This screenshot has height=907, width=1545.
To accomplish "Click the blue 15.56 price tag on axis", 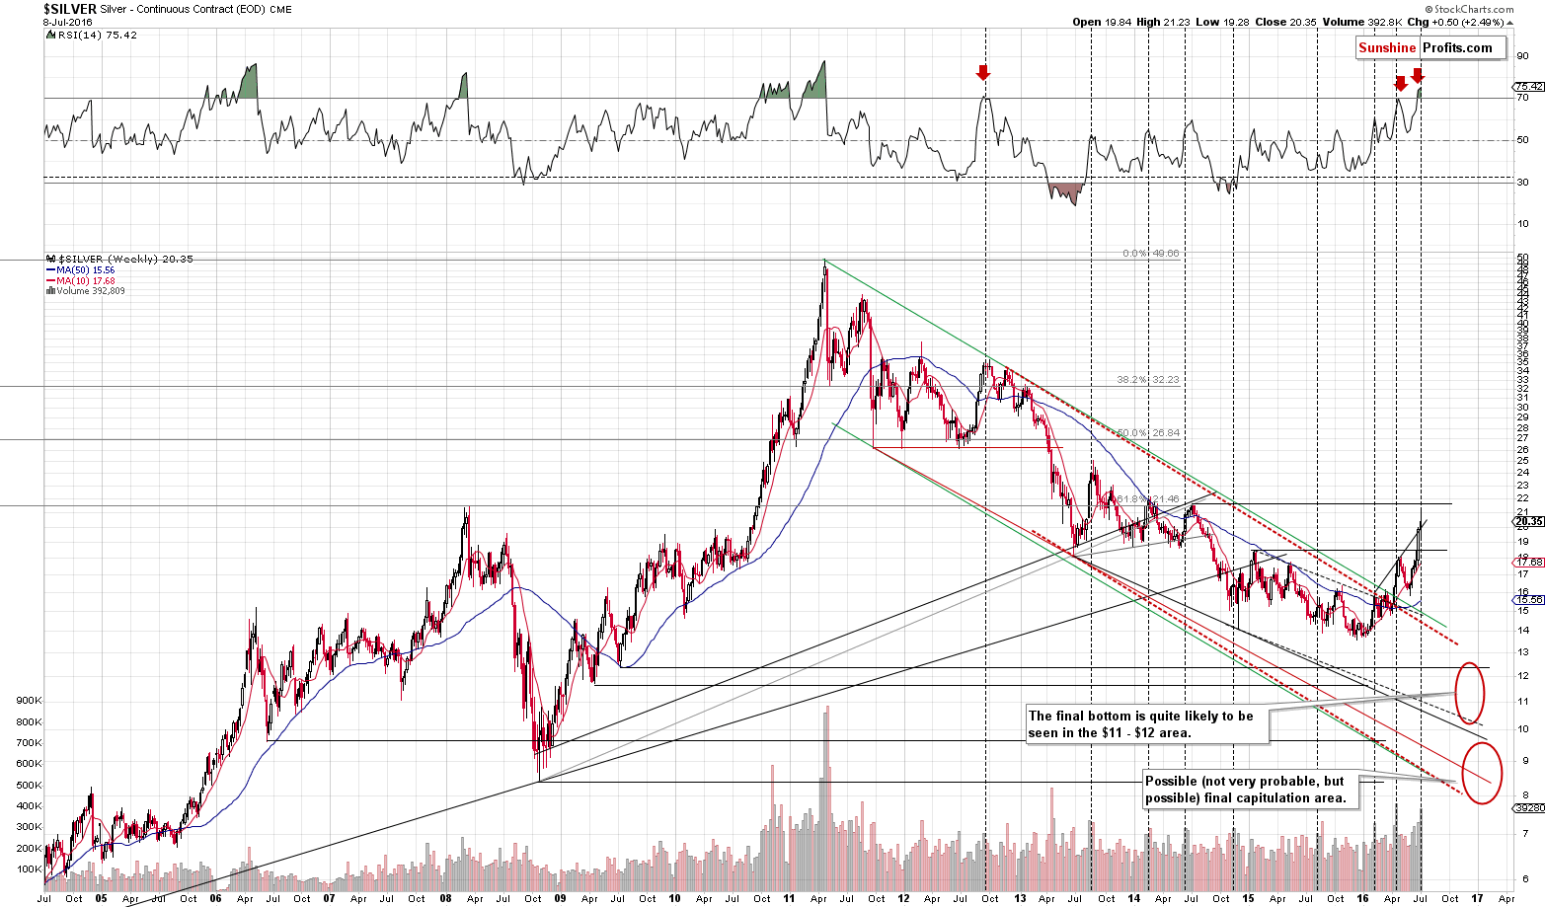I will pyautogui.click(x=1527, y=599).
